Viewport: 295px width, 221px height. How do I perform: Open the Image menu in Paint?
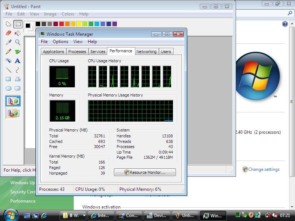[x=50, y=14]
